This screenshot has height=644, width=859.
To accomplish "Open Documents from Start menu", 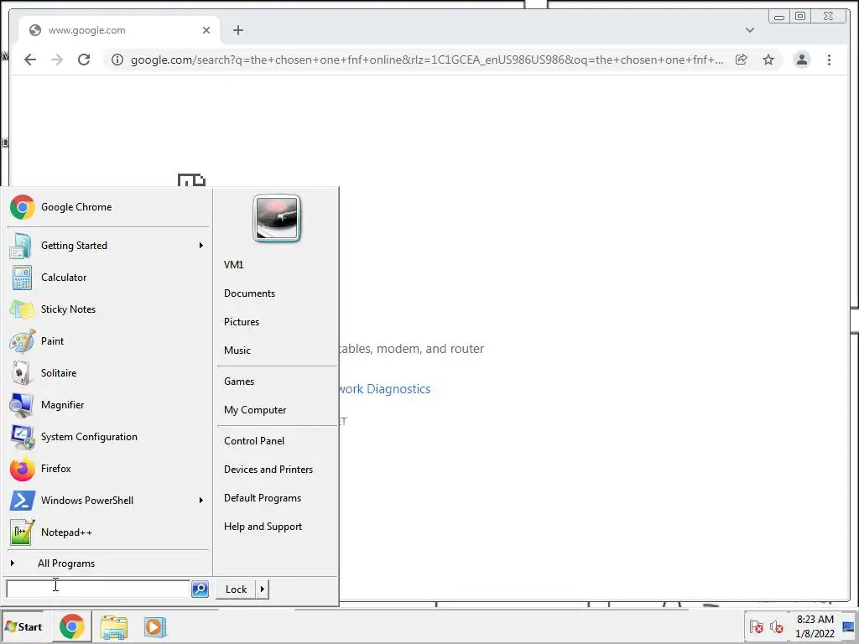I will pyautogui.click(x=249, y=293).
